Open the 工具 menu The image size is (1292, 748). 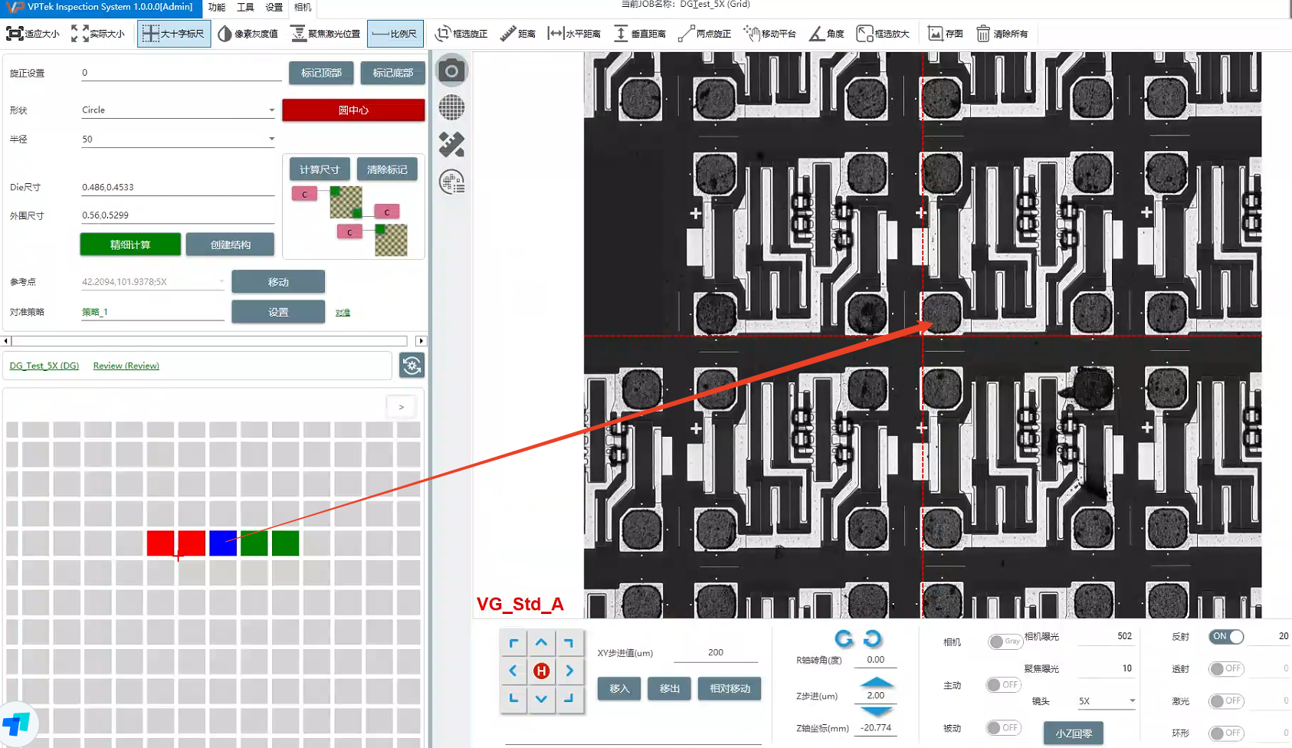click(x=245, y=8)
